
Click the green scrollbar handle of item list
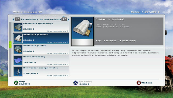10,45
